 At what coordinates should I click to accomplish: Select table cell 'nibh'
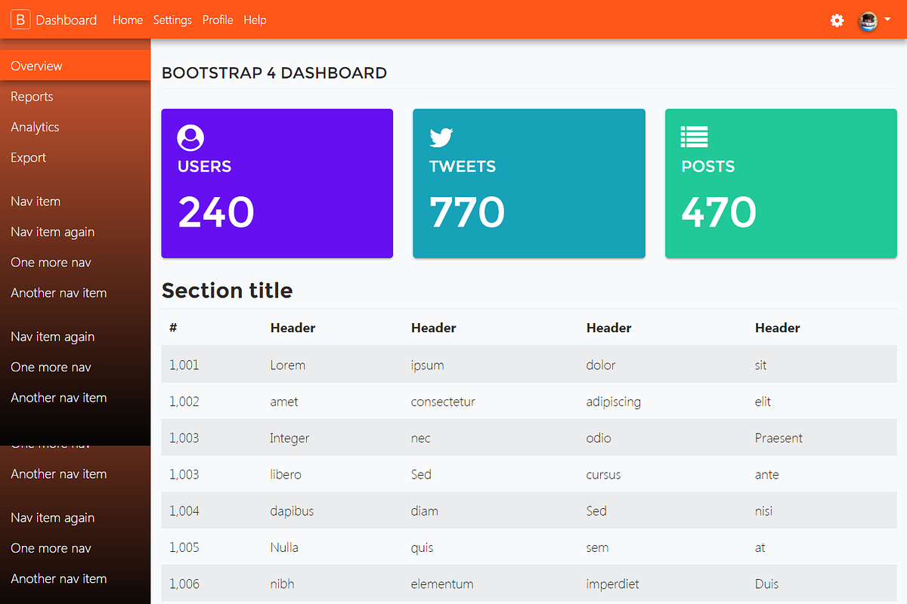(282, 584)
